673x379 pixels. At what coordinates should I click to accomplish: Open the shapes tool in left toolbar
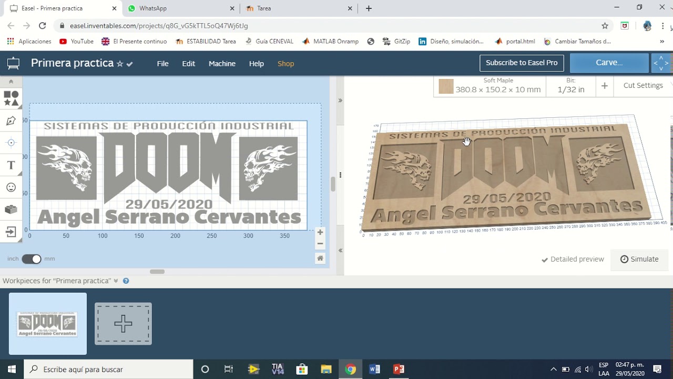(11, 98)
